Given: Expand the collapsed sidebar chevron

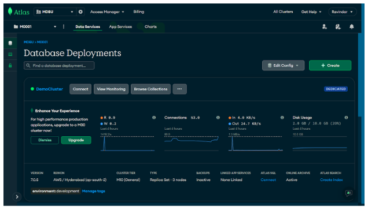Looking at the screenshot, I should (17, 197).
